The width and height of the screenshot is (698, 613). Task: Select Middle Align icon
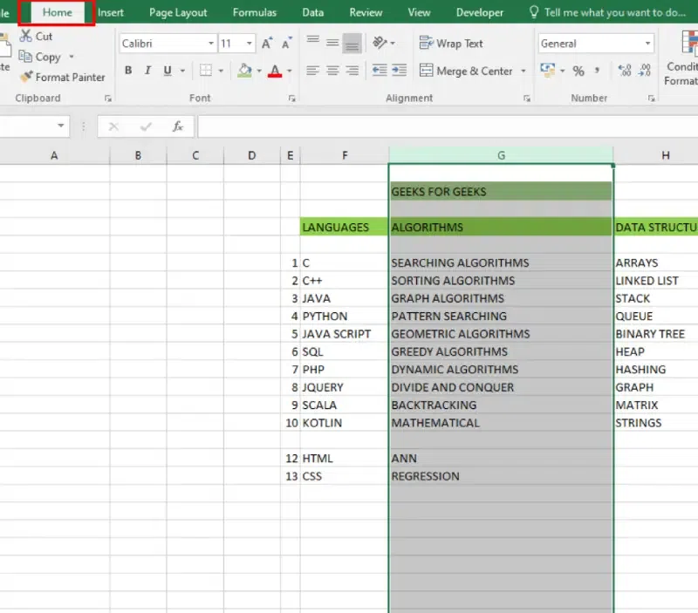pyautogui.click(x=332, y=43)
